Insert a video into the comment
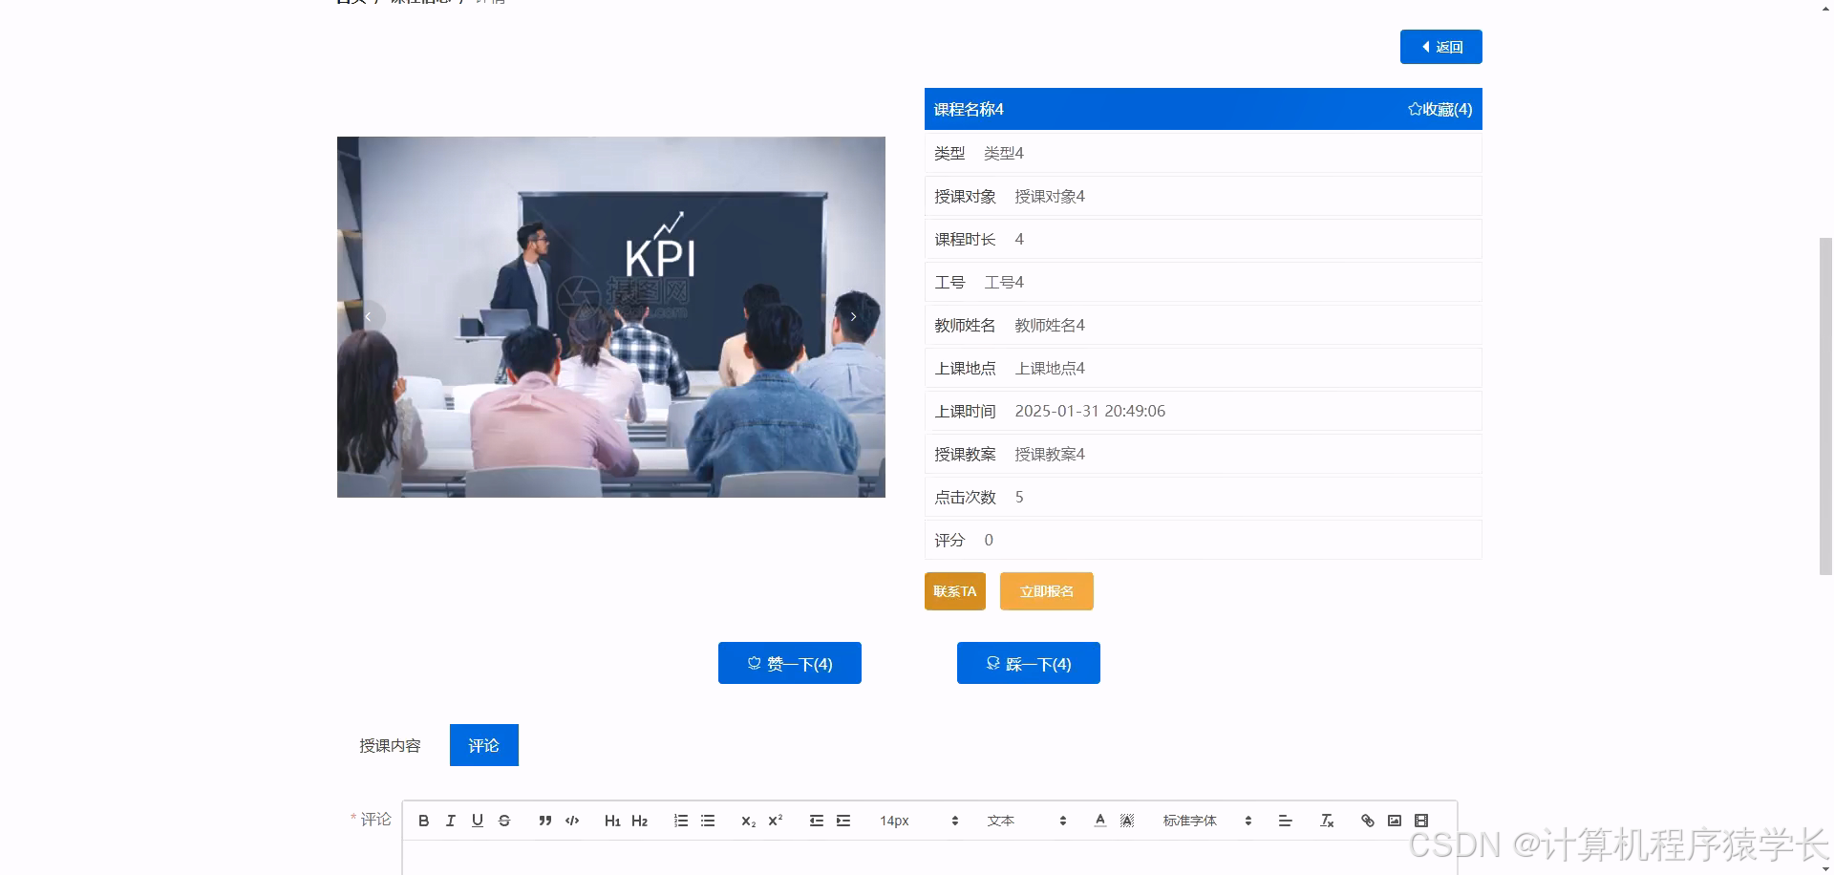 click(x=1420, y=821)
